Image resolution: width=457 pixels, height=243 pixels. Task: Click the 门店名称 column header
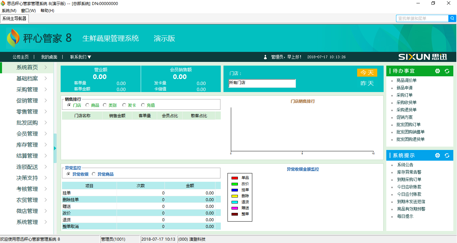coord(82,116)
